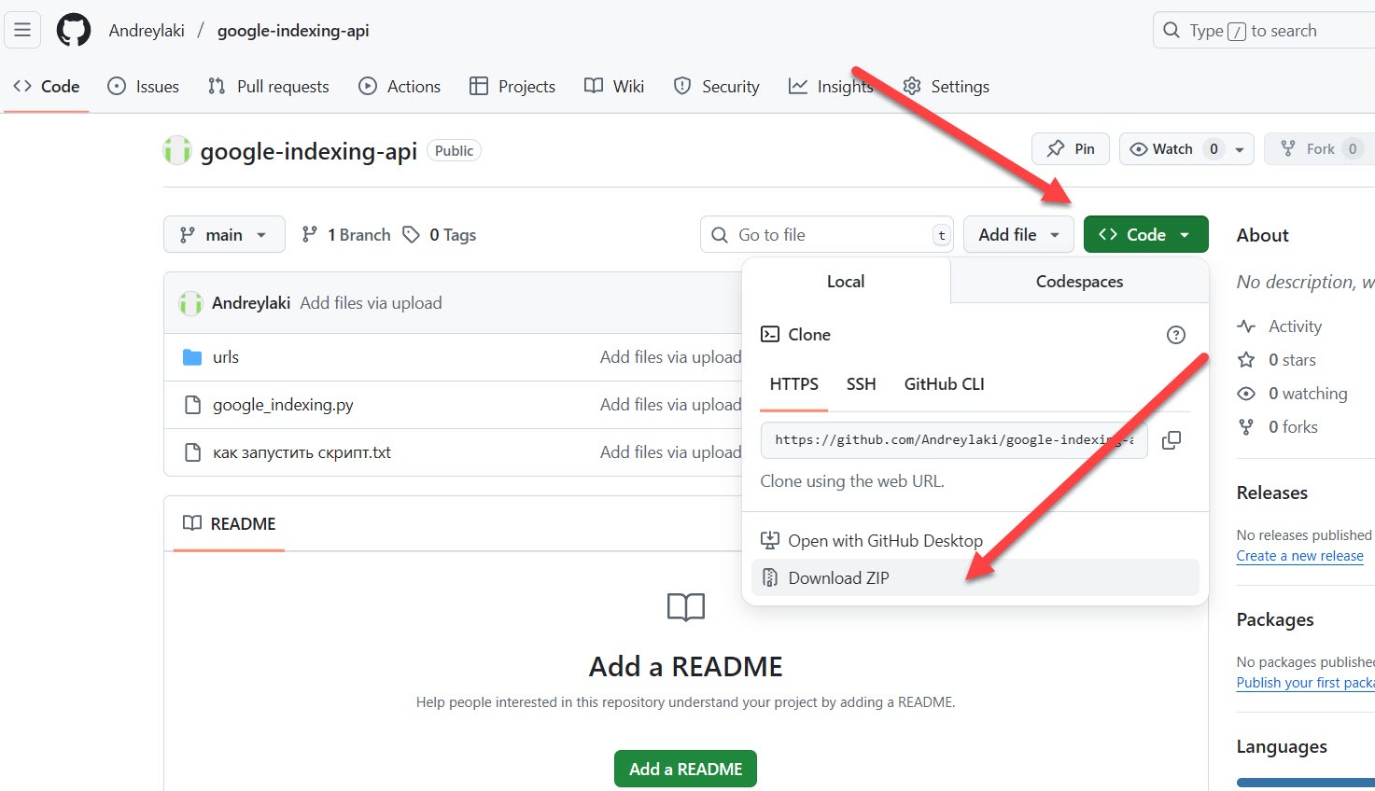Screen dimensions: 1375x791
Task: Open the Publish your first package link
Action: [1306, 683]
